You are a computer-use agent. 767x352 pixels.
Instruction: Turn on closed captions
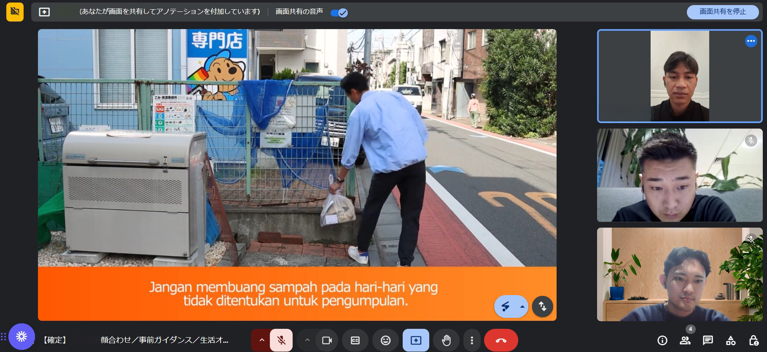point(355,340)
